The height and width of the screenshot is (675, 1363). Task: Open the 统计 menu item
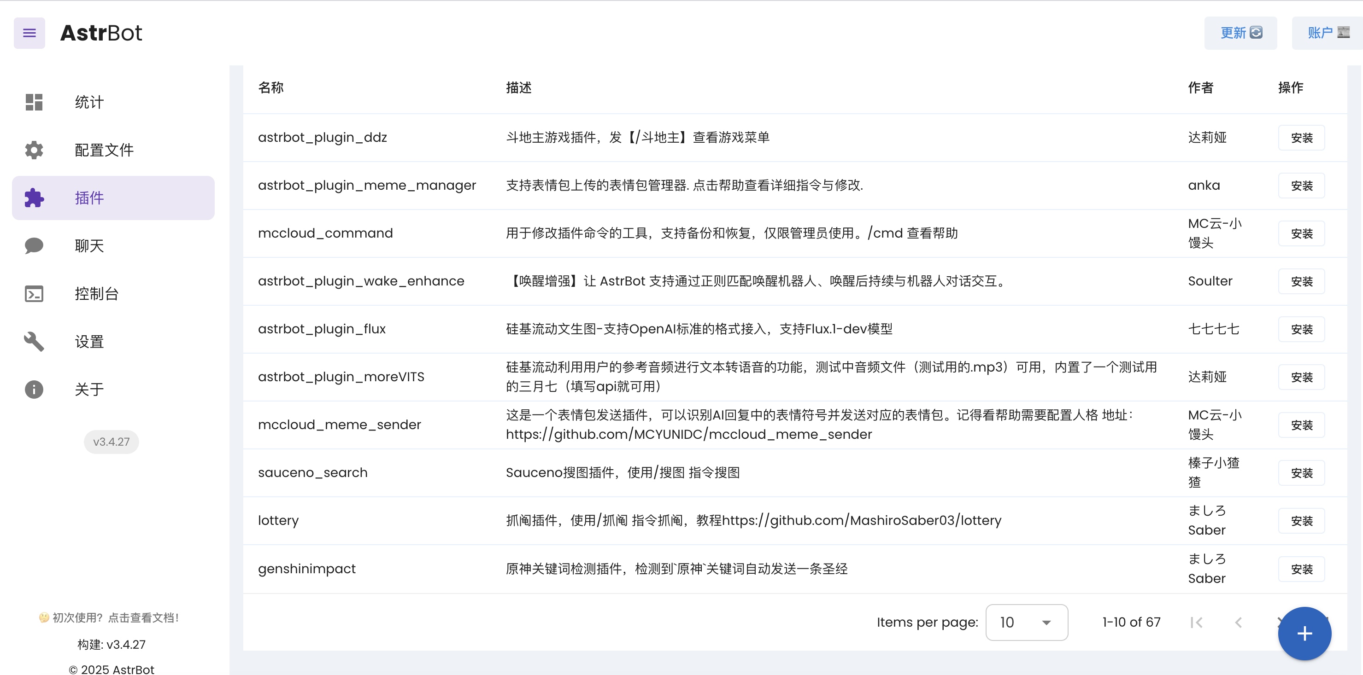[113, 102]
